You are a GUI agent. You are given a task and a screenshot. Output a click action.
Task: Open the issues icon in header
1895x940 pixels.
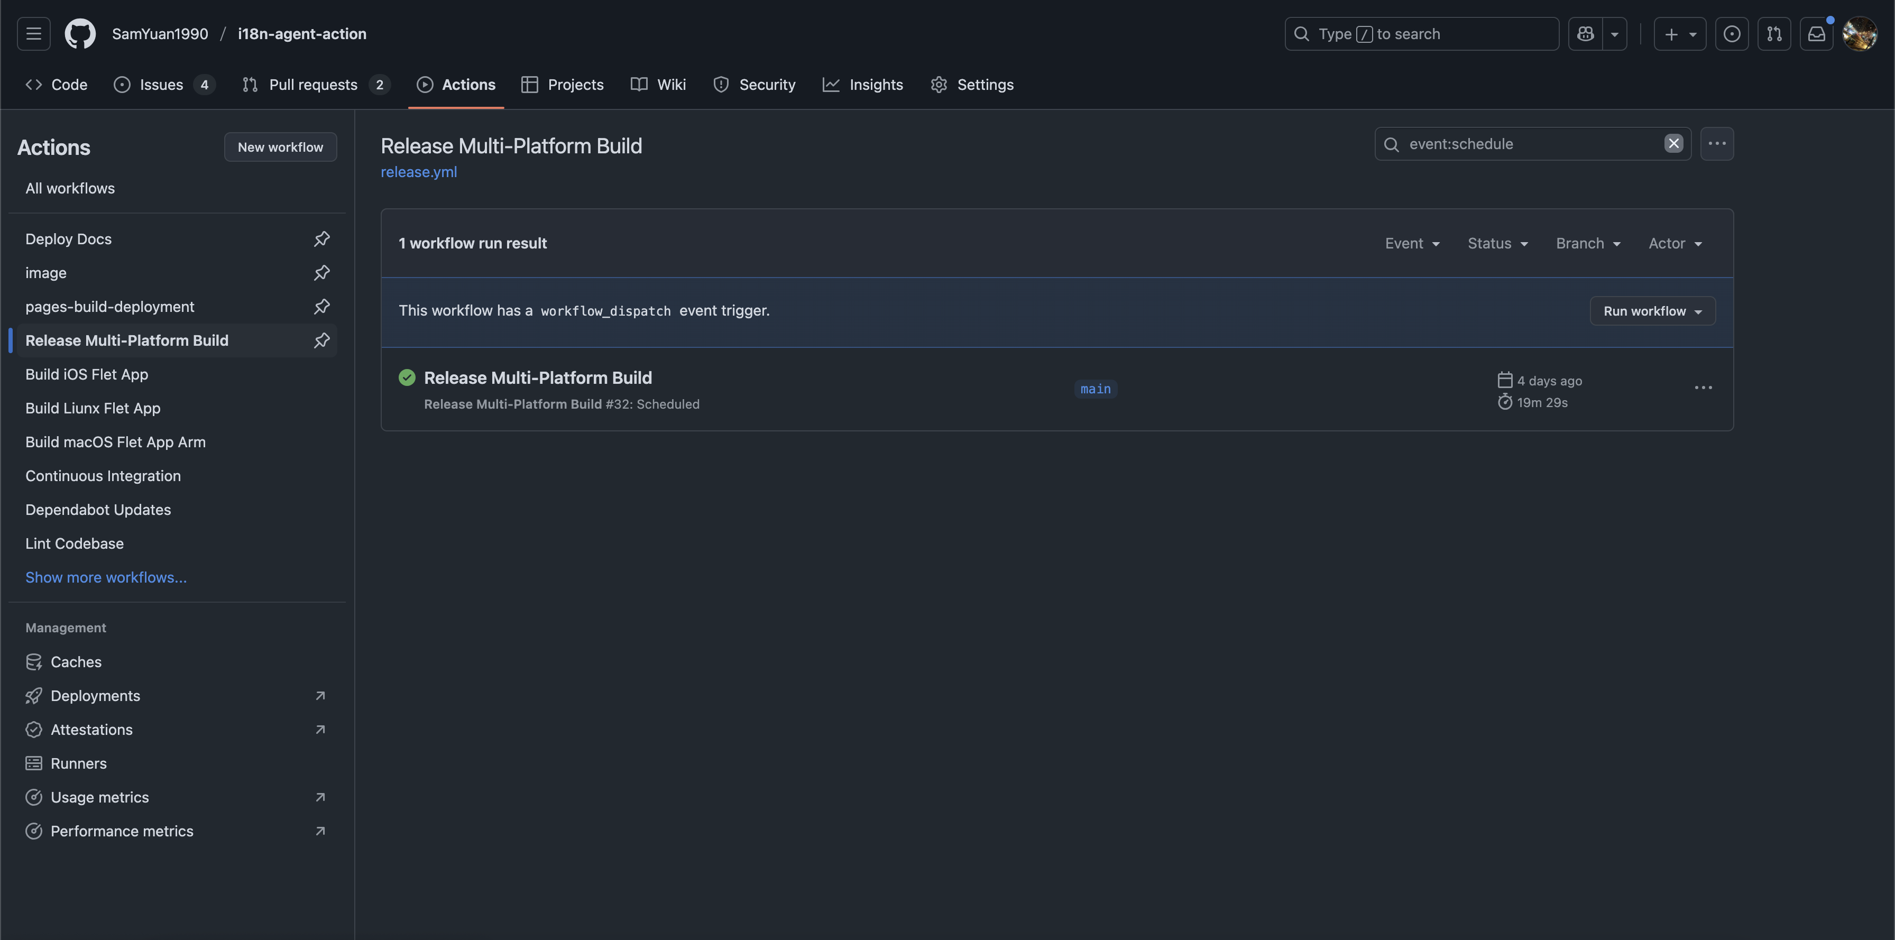1732,34
